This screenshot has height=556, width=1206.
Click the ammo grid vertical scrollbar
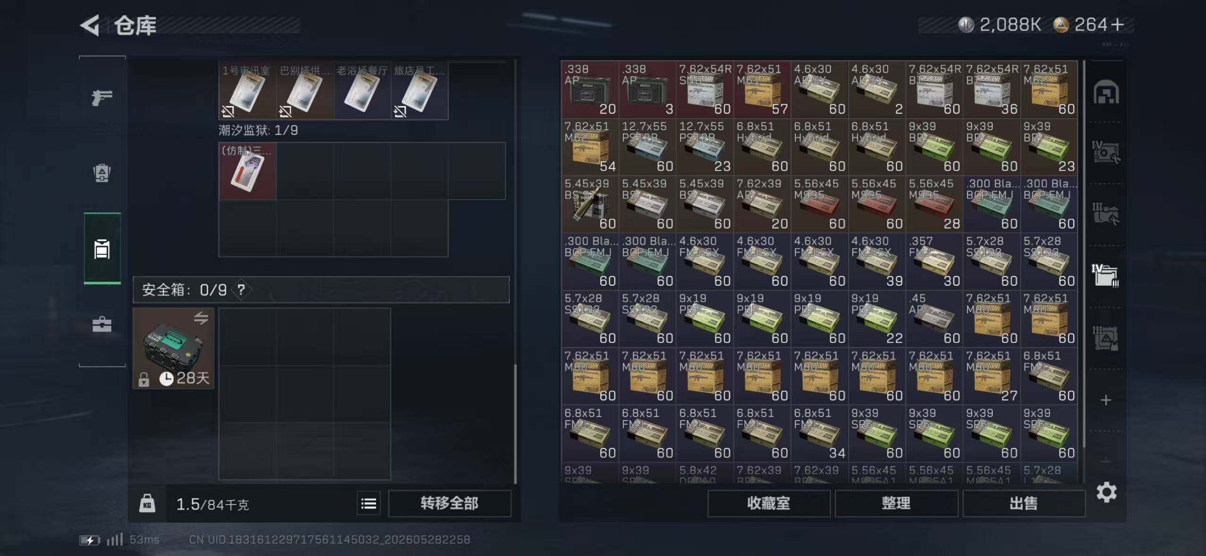point(1084,255)
